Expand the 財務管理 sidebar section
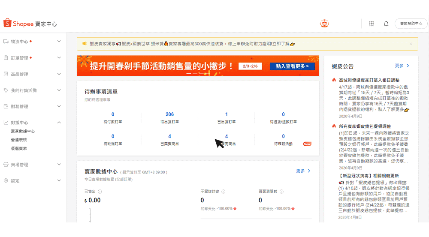The image size is (429, 237). [x=59, y=106]
